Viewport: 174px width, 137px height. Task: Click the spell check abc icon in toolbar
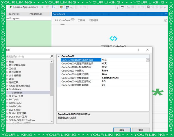[x=122, y=7]
